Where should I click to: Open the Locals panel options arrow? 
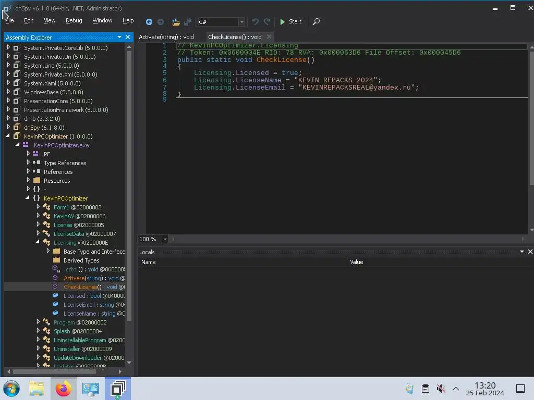[521, 252]
